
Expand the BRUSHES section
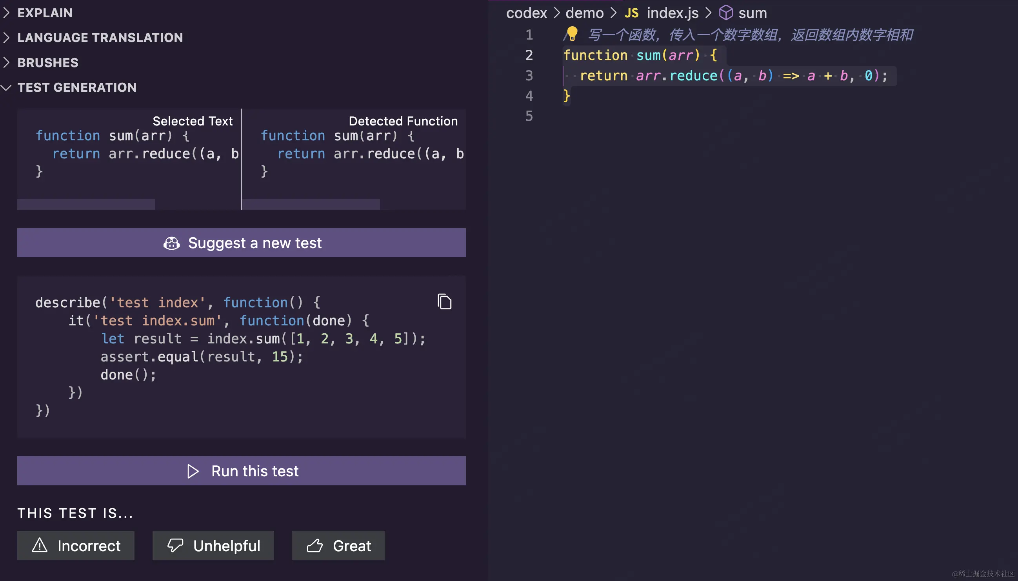(x=47, y=63)
